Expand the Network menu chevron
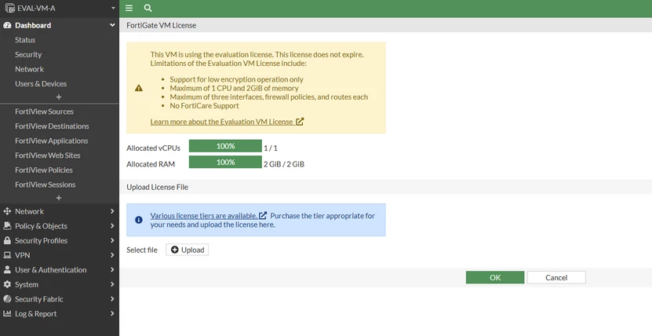652x336 pixels. point(112,211)
